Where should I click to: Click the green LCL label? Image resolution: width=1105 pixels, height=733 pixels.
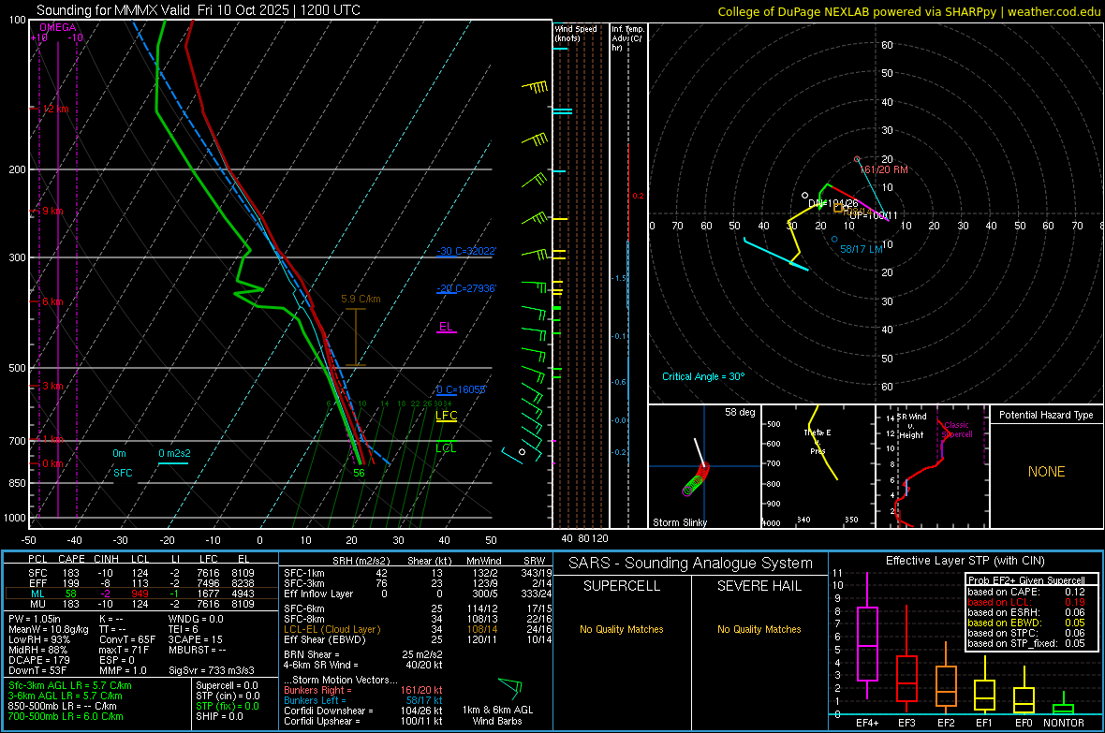tap(446, 448)
